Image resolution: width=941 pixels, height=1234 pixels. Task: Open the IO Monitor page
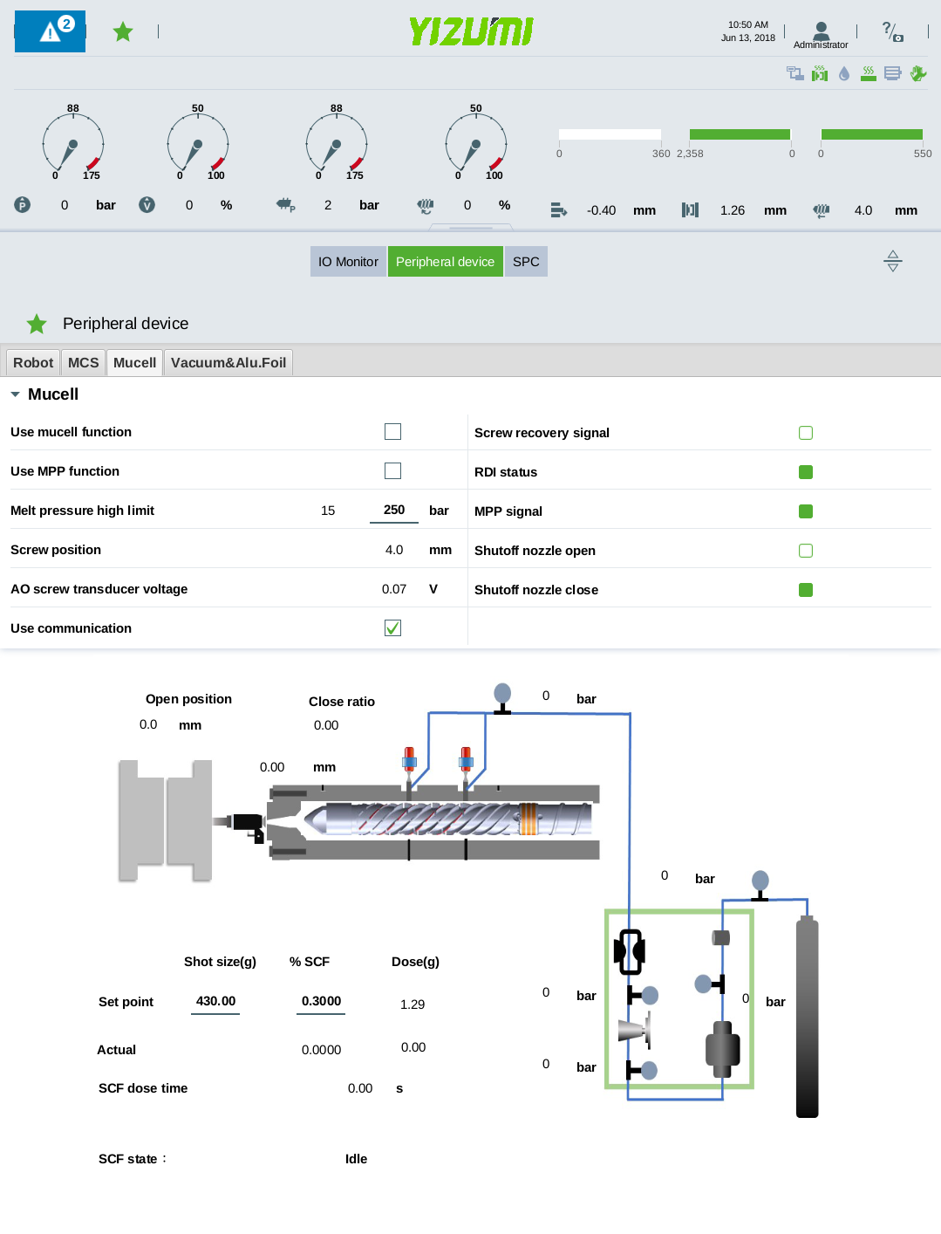[x=348, y=262]
